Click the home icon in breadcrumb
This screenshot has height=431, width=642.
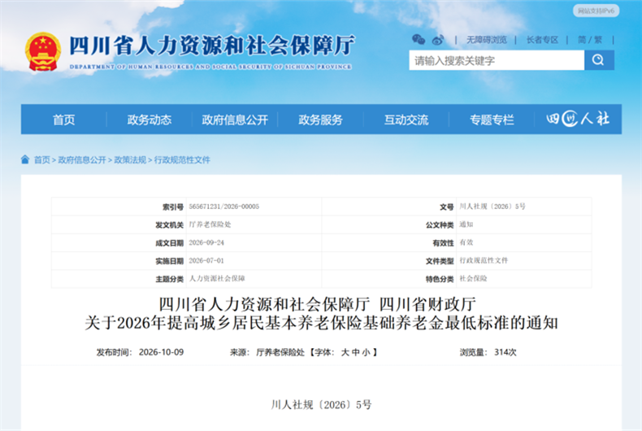(x=25, y=159)
